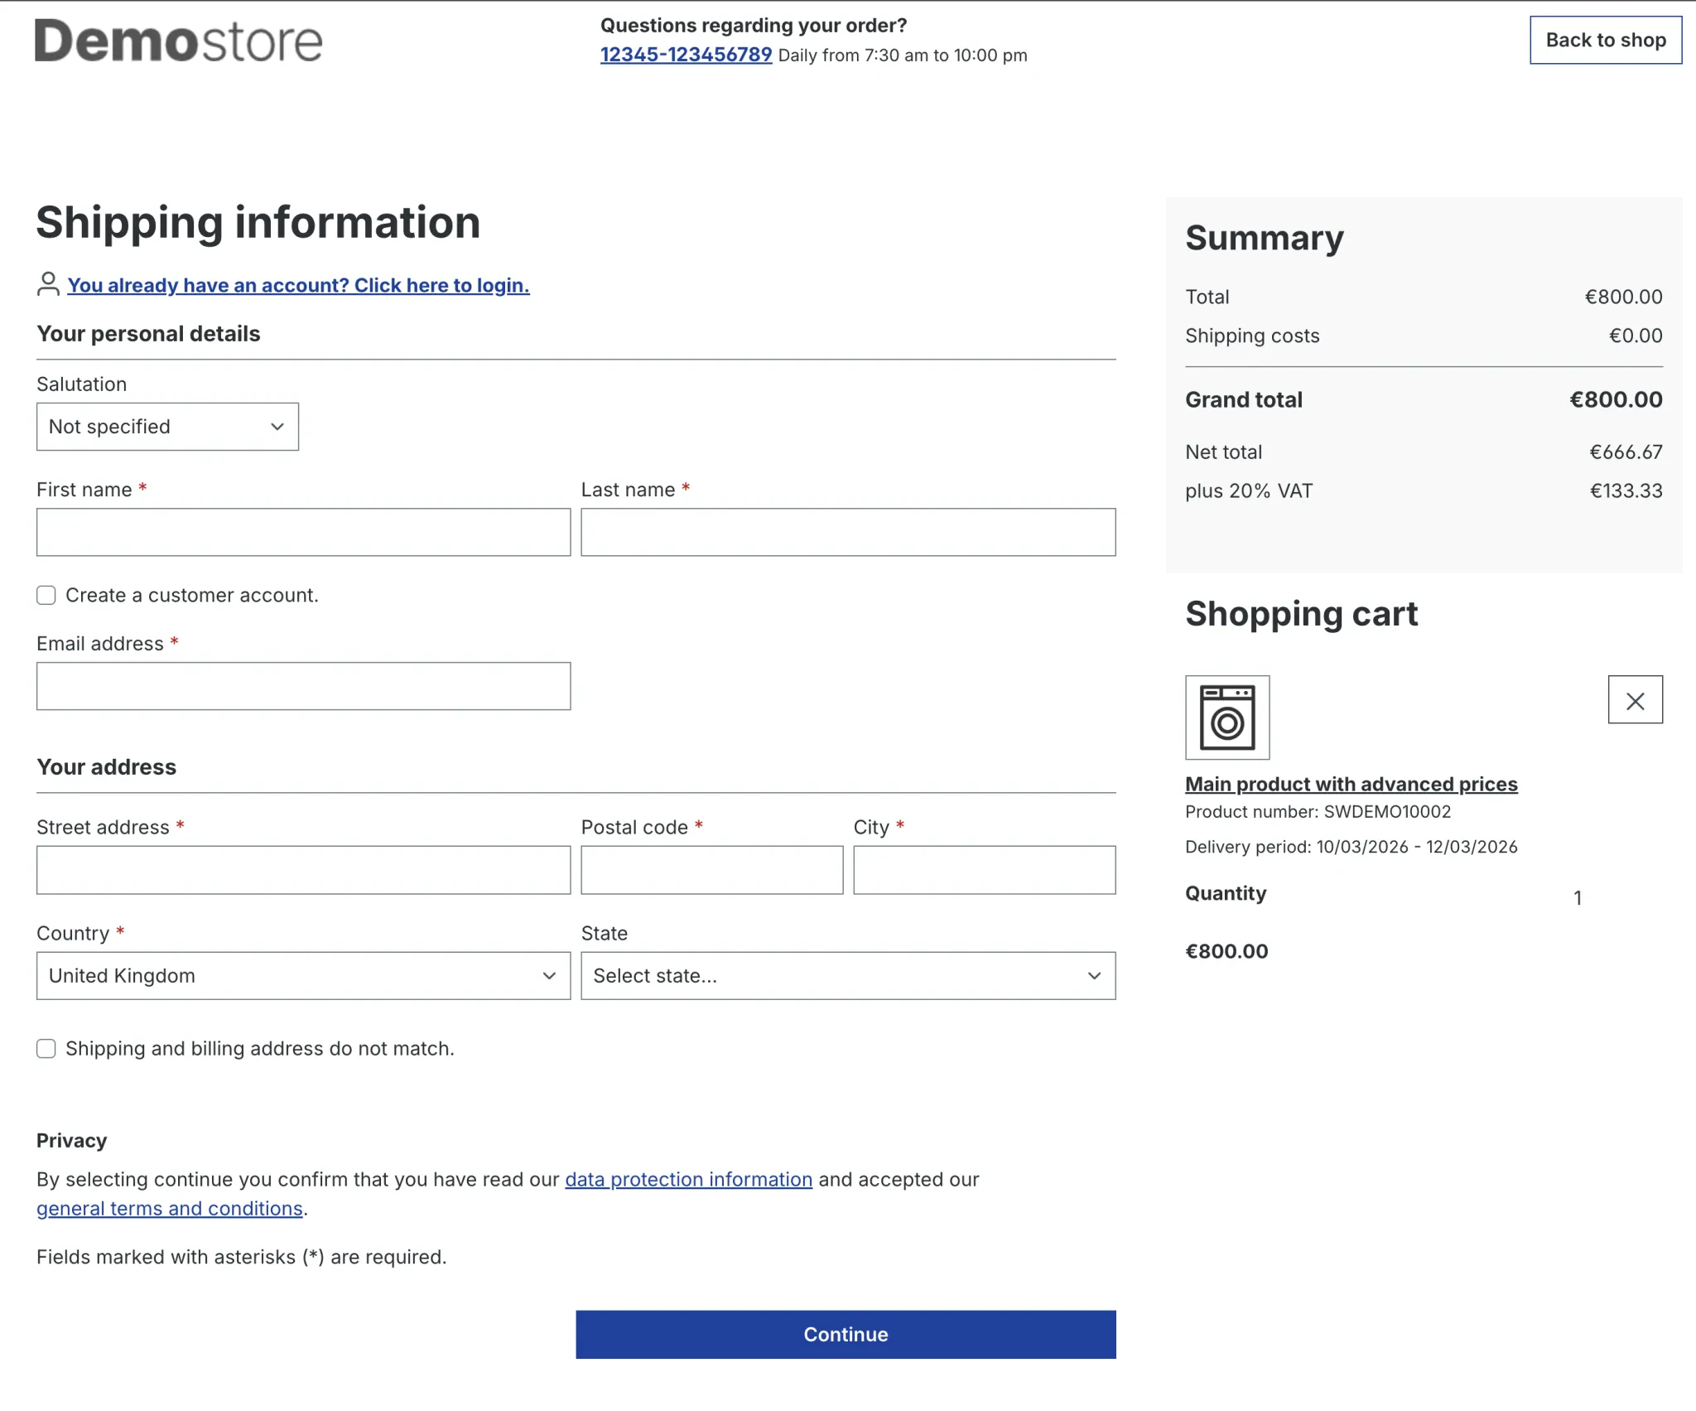Click the Street address text box
The height and width of the screenshot is (1411, 1696).
click(x=303, y=870)
